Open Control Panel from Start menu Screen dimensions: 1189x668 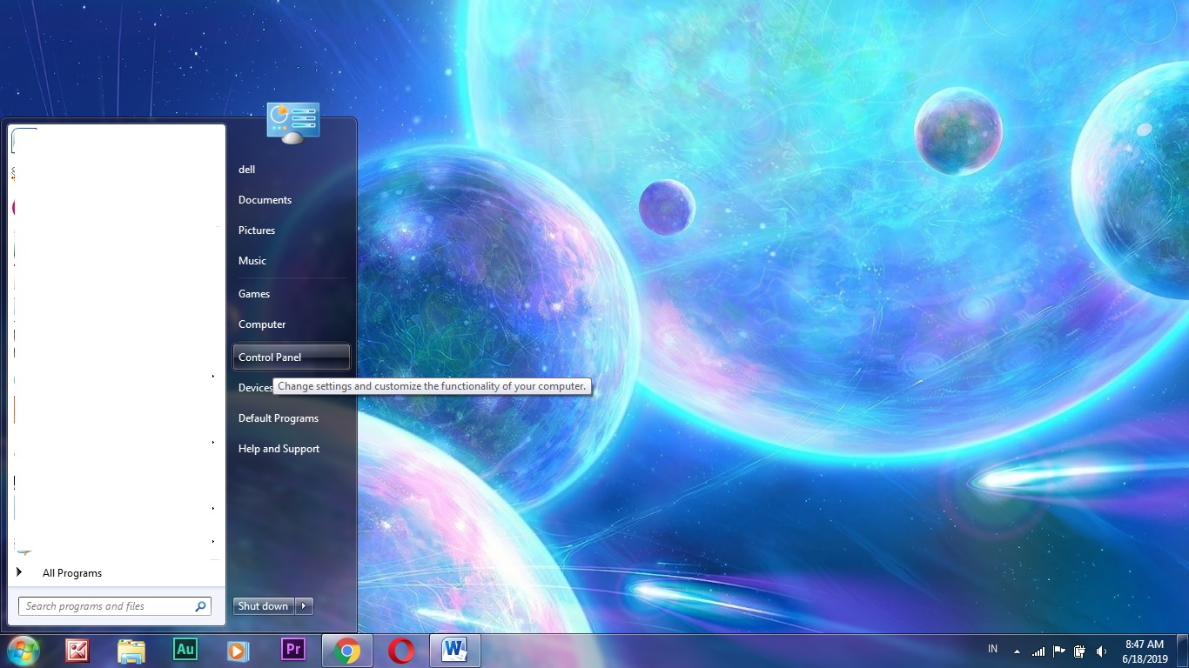tap(270, 357)
